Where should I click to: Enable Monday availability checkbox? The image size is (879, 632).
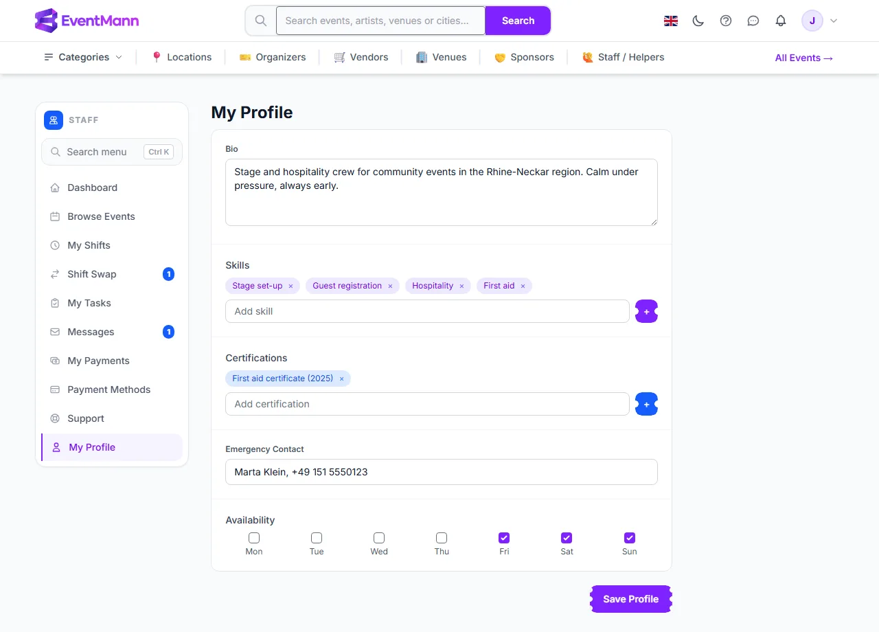point(254,538)
